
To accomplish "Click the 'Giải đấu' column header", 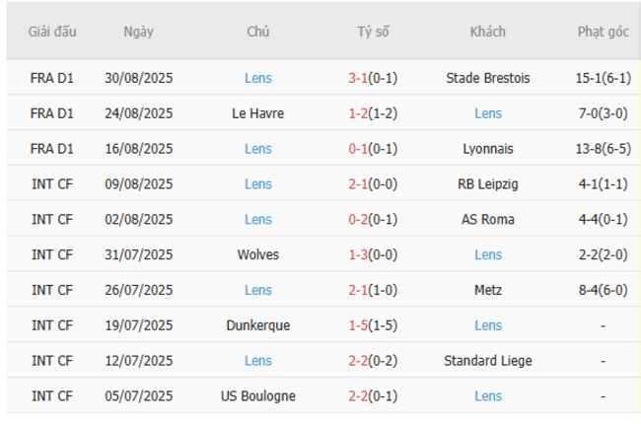I will click(52, 32).
